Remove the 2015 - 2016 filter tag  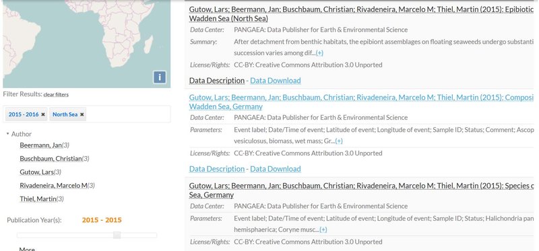coord(43,114)
